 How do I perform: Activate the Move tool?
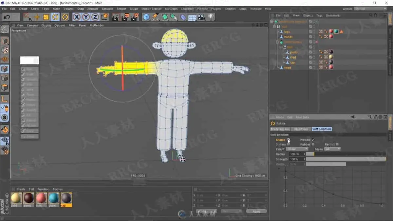tap(37, 17)
